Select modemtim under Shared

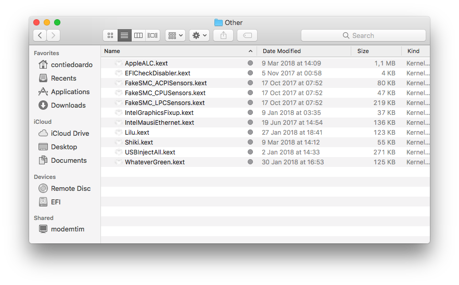tap(61, 229)
